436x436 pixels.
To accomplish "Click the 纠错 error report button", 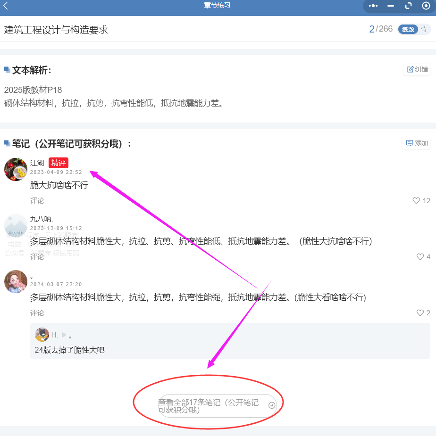I will click(x=417, y=69).
